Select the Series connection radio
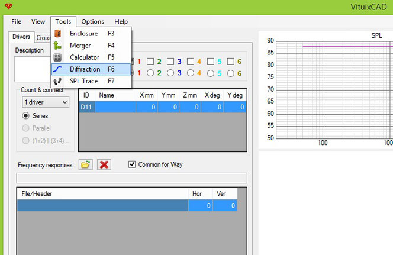393x255 pixels. tap(25, 115)
